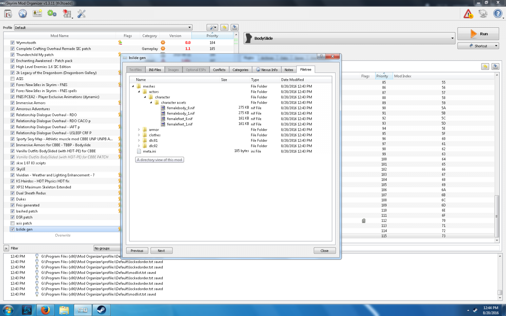This screenshot has height=316, width=506.
Task: Click the puzzle piece tools icon
Action: [67, 14]
